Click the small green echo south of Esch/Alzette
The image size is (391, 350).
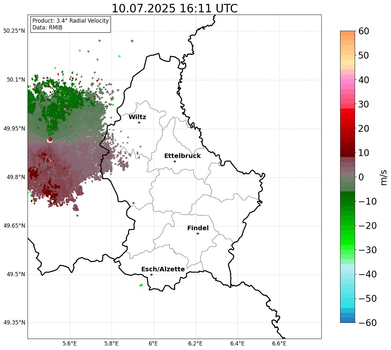coord(141,285)
